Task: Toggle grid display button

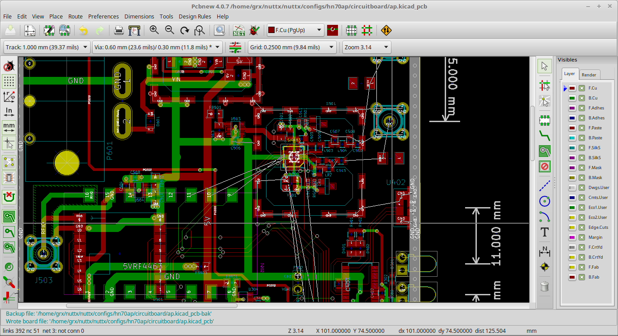Action: [9, 81]
